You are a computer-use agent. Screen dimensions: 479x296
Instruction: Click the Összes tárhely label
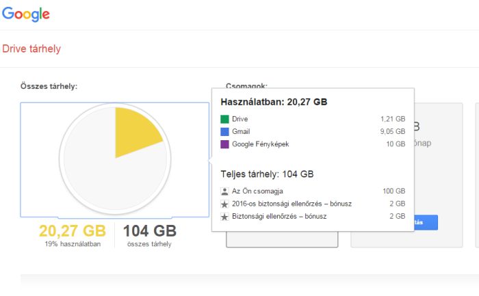tap(49, 86)
